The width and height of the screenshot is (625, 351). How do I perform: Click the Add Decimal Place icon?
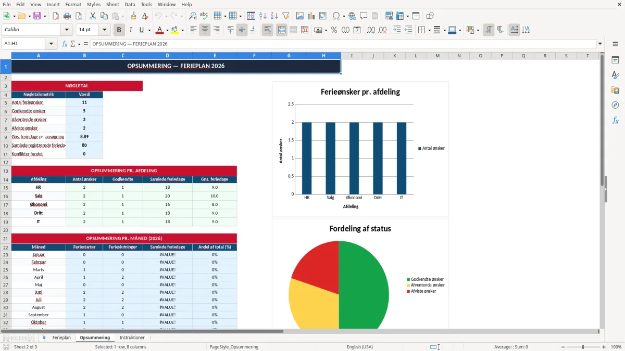[x=371, y=30]
